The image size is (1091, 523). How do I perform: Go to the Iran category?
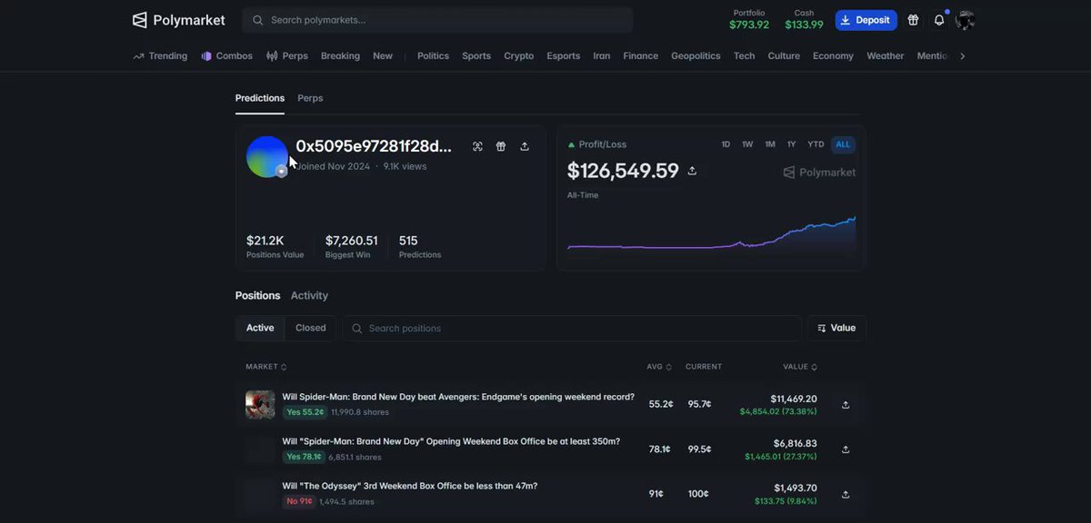point(602,56)
